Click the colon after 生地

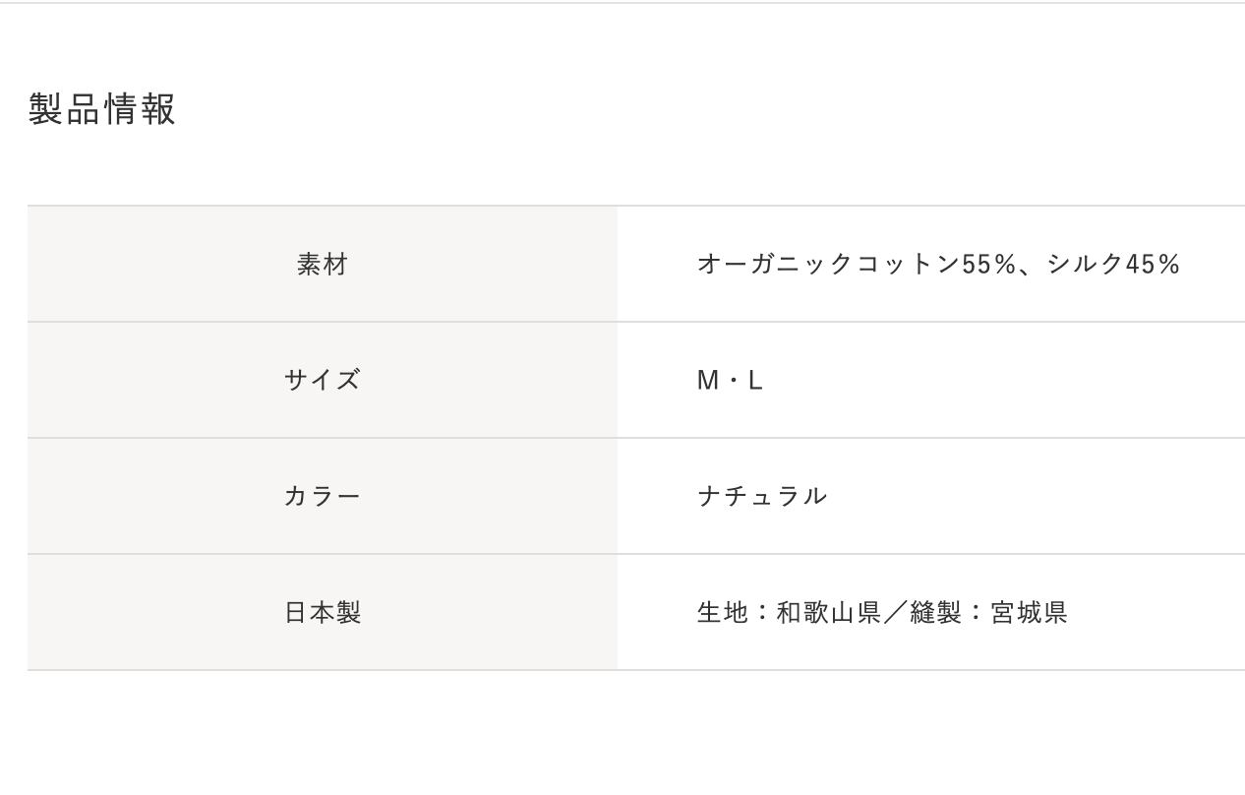point(763,612)
